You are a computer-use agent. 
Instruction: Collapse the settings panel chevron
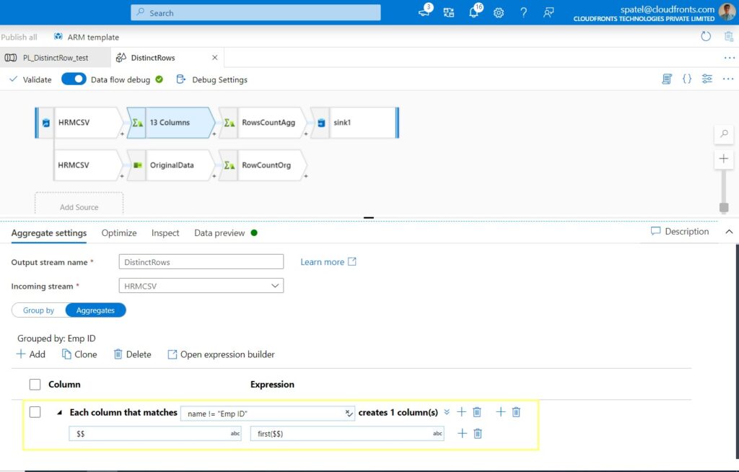pos(729,232)
